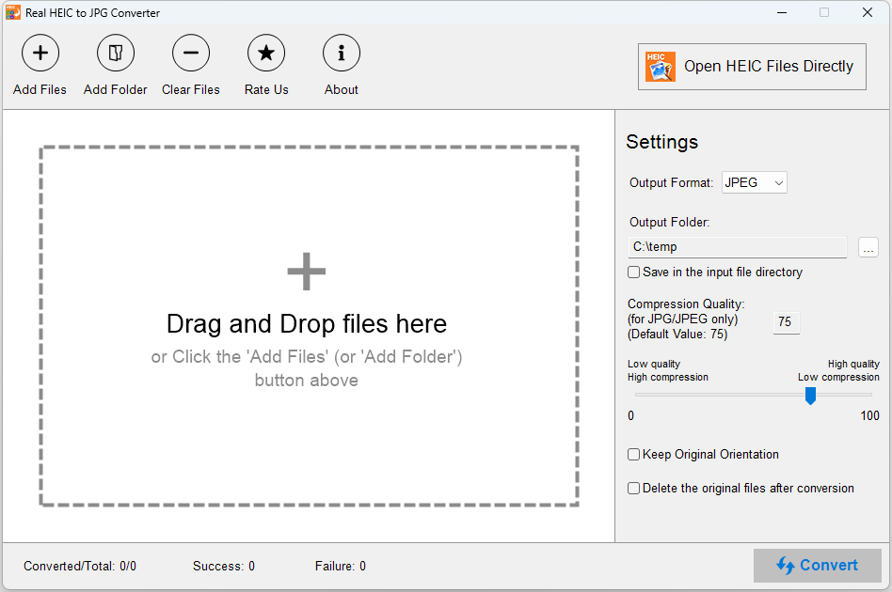Click the browse button beside Output Folder
This screenshot has height=592, width=892.
click(x=868, y=247)
